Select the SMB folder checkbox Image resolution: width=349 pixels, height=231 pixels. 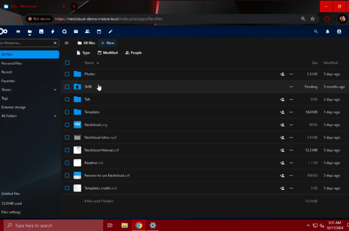pos(67,87)
